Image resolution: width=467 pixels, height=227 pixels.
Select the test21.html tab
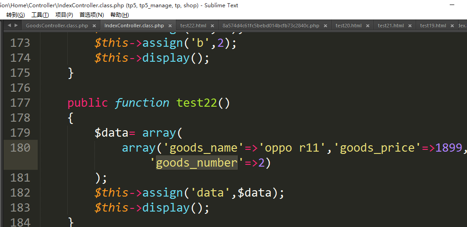391,26
